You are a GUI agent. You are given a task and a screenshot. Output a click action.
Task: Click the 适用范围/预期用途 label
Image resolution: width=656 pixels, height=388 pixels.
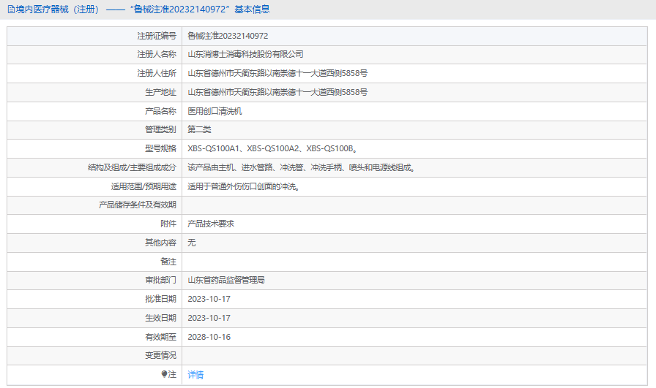coord(143,186)
